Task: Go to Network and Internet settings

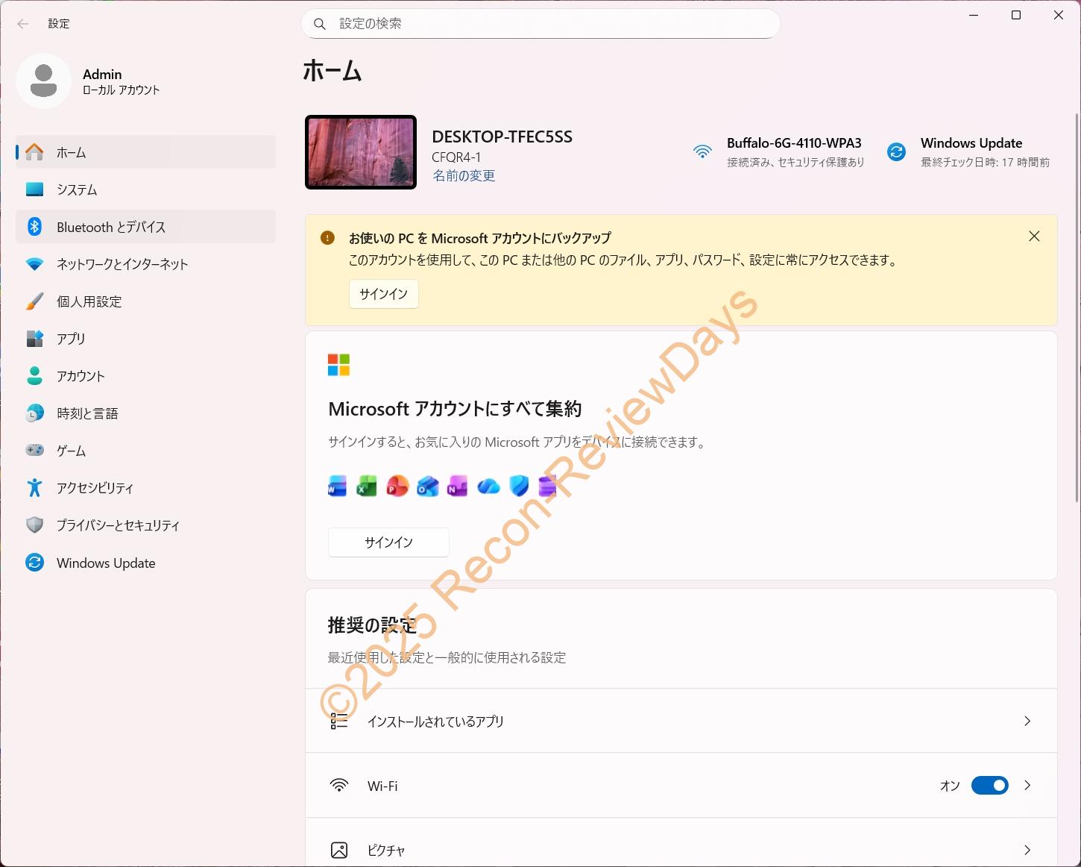Action: pyautogui.click(x=122, y=264)
